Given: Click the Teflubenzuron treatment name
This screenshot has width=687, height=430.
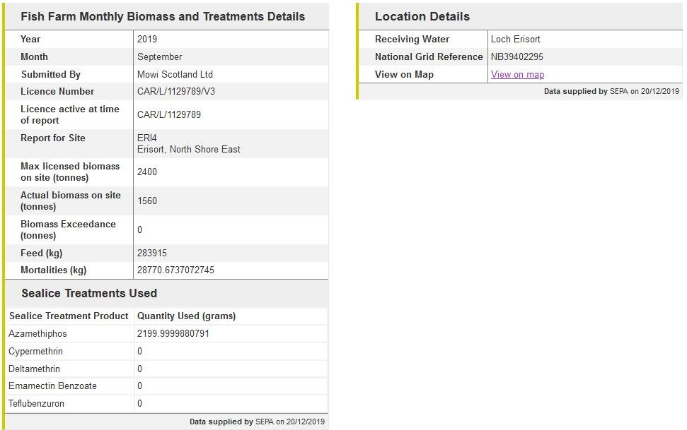Looking at the screenshot, I should (x=36, y=403).
